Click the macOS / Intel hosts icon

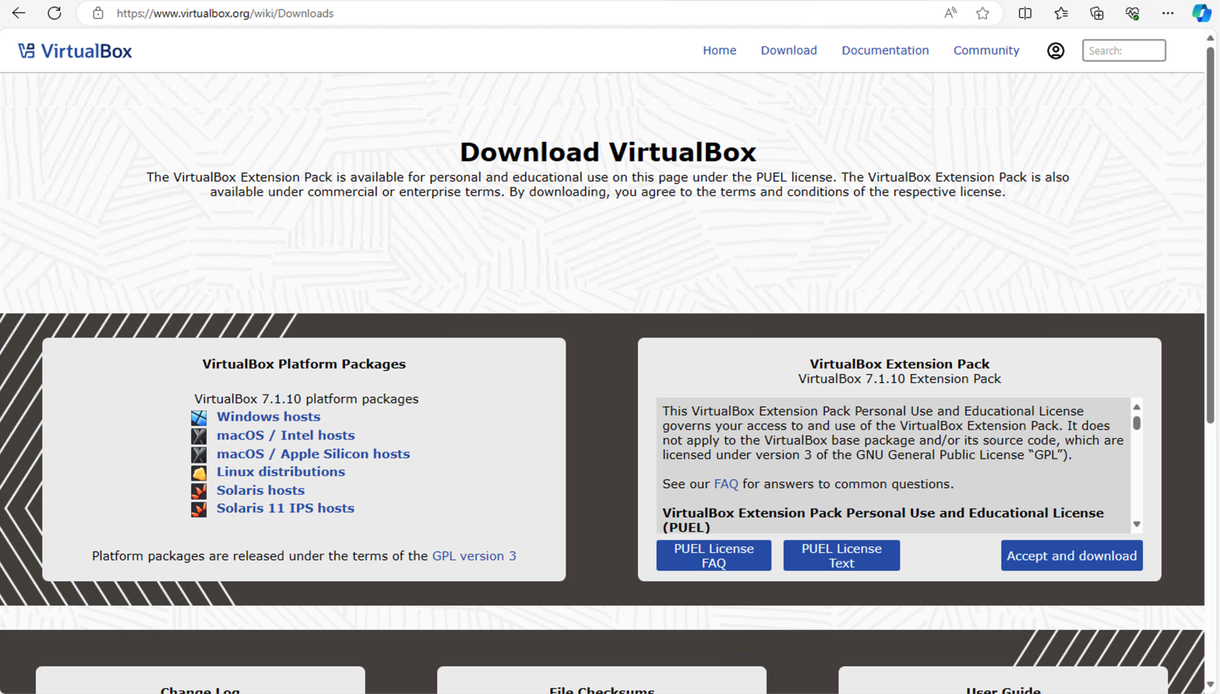pos(199,436)
